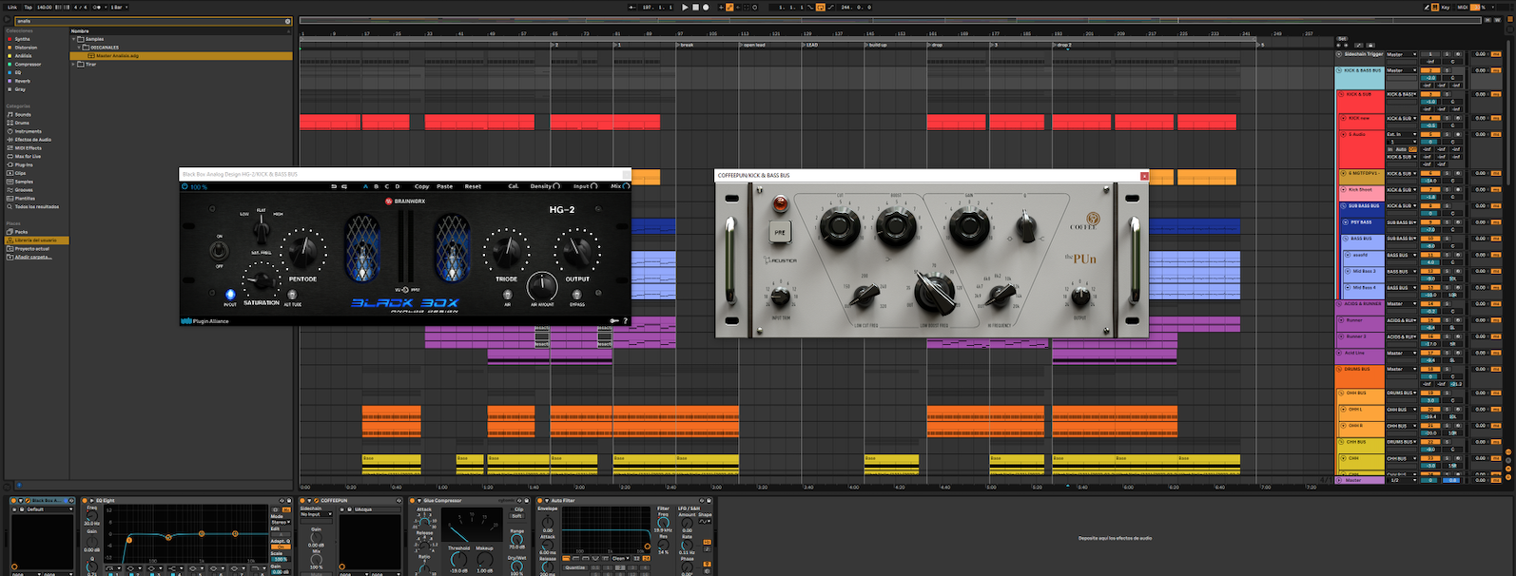Viewport: 1516px width, 576px height.
Task: Select preset slot B in Black Box
Action: click(x=376, y=186)
